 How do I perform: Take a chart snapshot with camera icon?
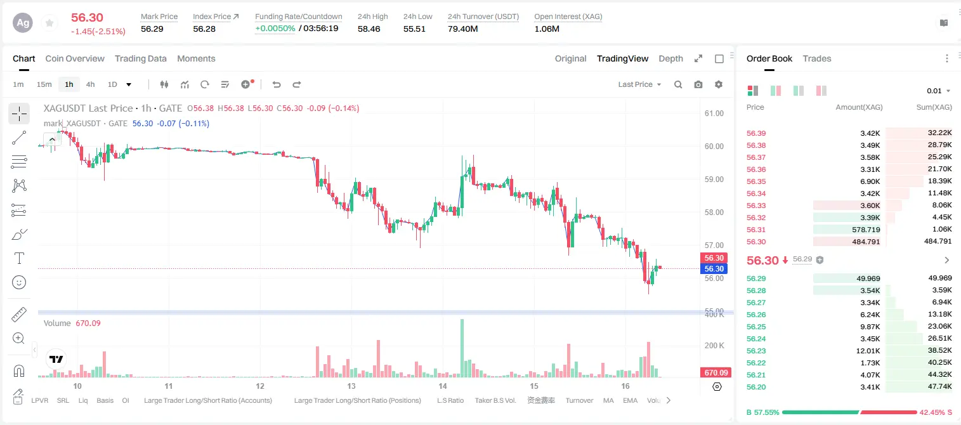[698, 84]
